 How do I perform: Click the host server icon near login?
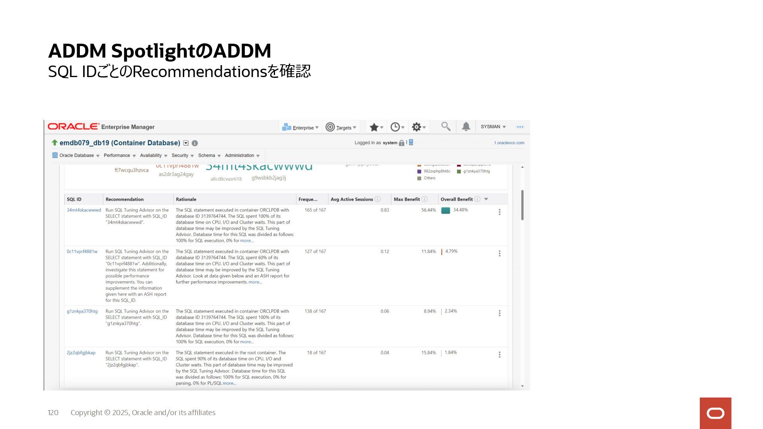[x=411, y=142]
